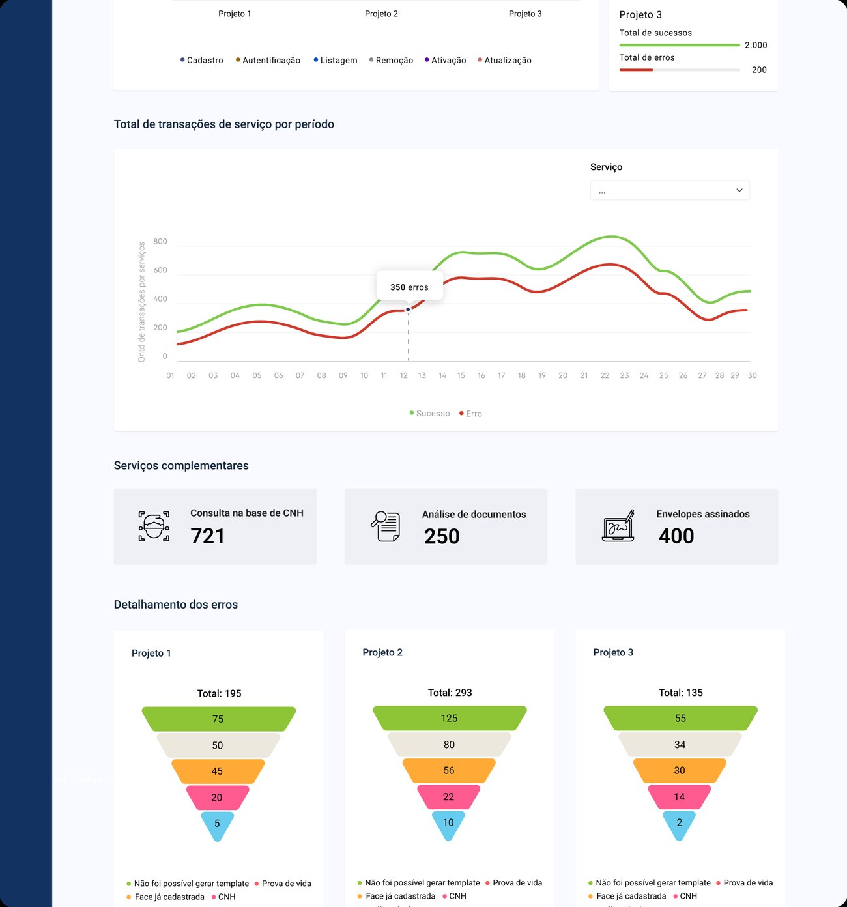847x907 pixels.
Task: Click the Serviços complementares heading
Action: point(181,466)
